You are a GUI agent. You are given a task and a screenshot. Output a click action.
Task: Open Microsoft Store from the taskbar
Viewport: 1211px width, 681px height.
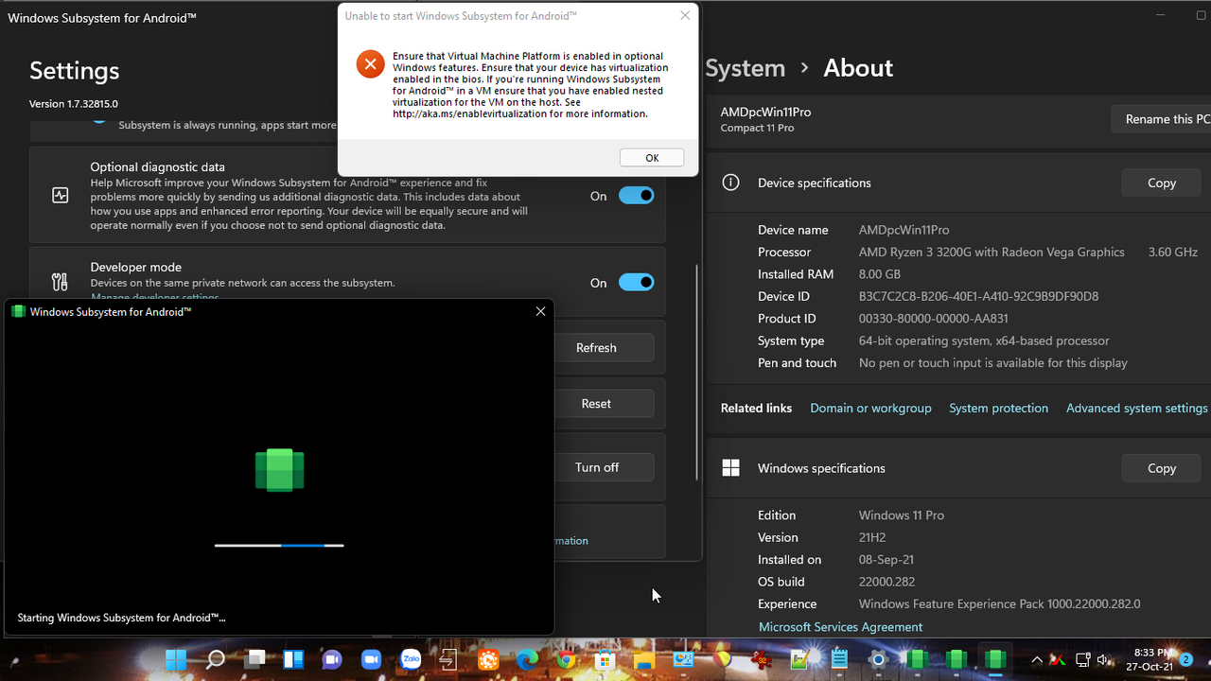click(605, 659)
